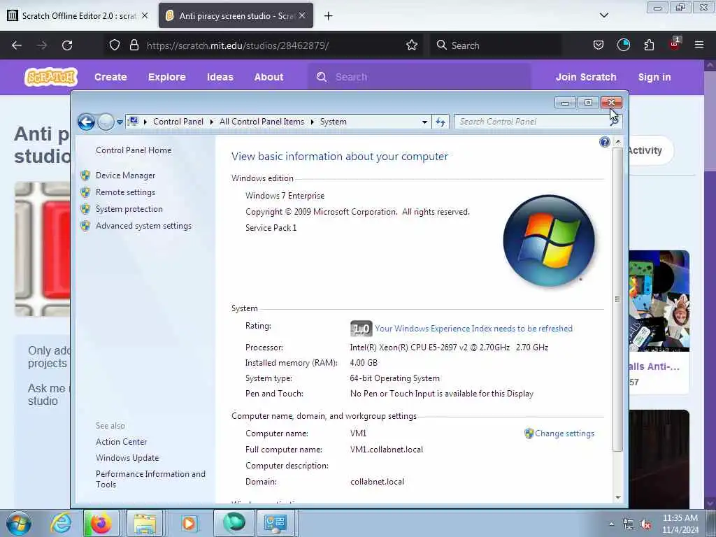The width and height of the screenshot is (716, 537).
Task: Open Device Manager link
Action: [x=126, y=176]
